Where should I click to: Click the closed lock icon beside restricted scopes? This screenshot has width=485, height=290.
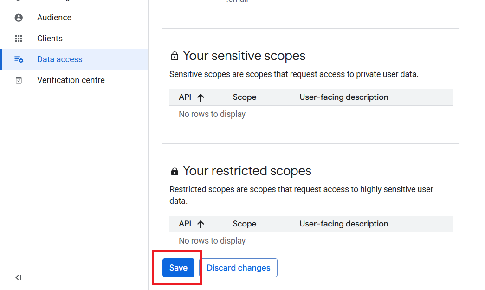pyautogui.click(x=175, y=171)
